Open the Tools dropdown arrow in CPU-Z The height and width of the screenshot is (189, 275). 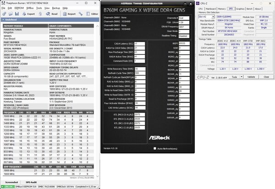tap(242, 77)
